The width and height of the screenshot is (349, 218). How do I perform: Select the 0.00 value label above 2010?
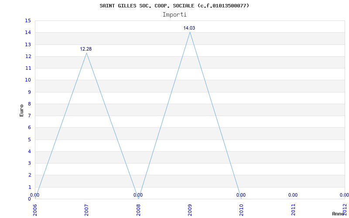click(x=241, y=195)
